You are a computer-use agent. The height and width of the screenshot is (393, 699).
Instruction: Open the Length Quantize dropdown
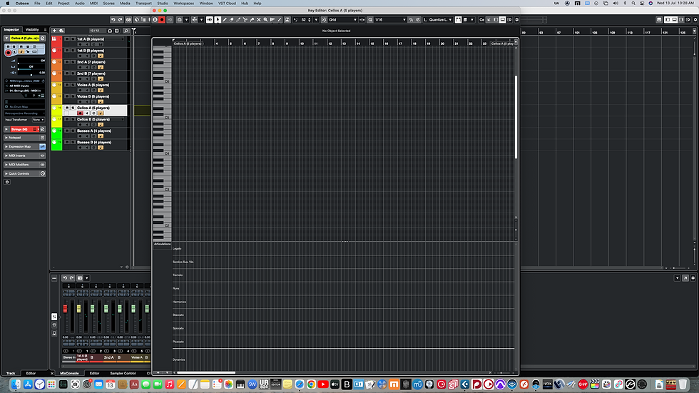(x=438, y=19)
